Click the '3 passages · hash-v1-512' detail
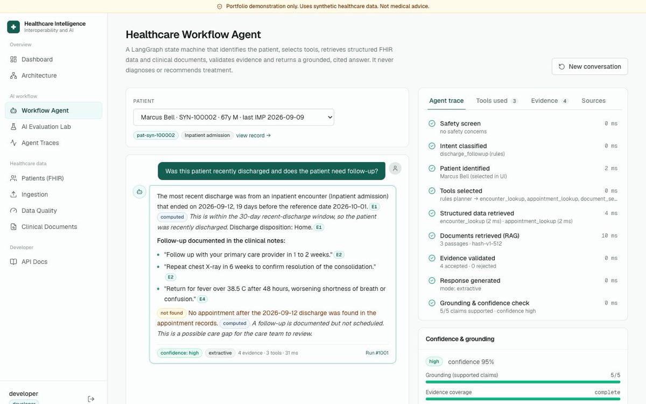 click(469, 243)
